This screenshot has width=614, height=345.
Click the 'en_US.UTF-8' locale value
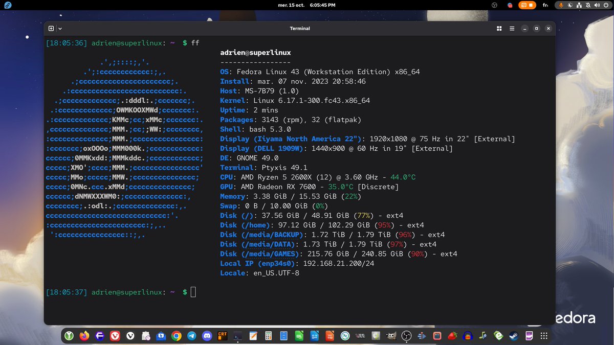tap(276, 273)
